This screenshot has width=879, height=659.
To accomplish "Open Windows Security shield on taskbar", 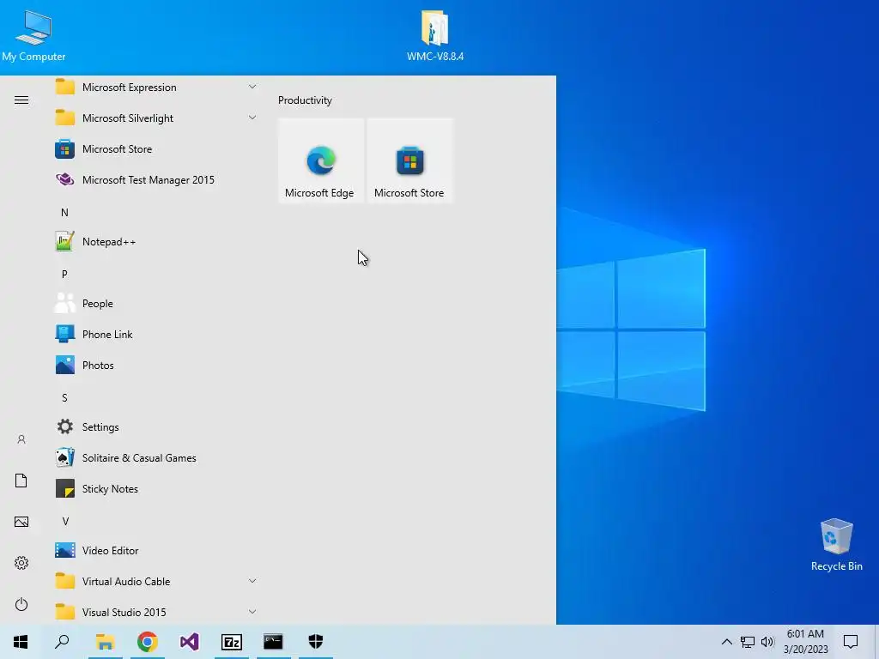I will point(316,642).
